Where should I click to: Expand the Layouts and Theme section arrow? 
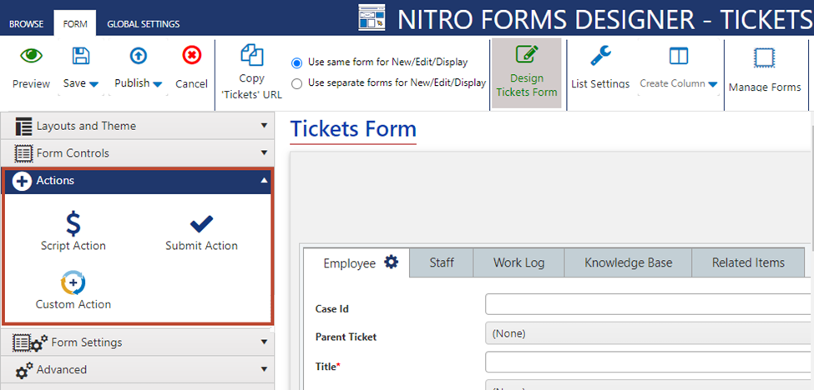(264, 126)
